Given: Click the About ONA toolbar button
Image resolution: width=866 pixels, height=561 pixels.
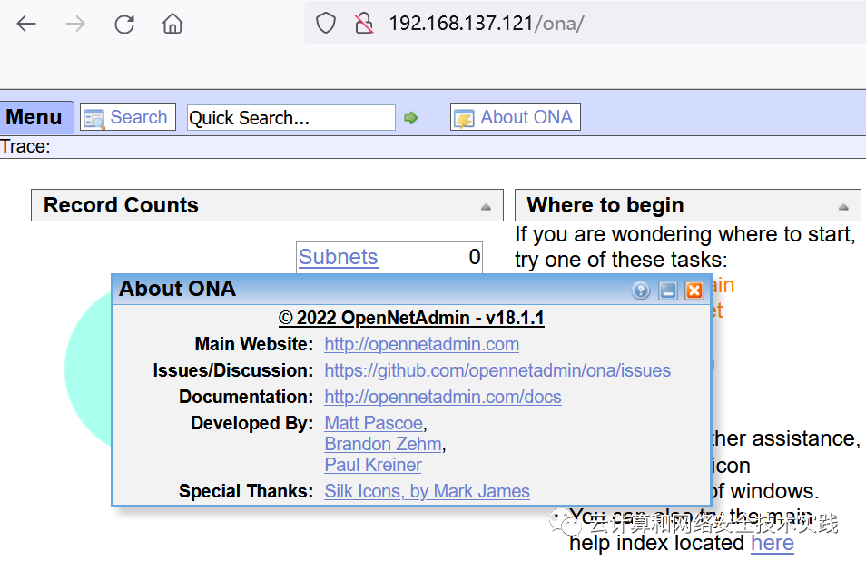Looking at the screenshot, I should (x=516, y=117).
